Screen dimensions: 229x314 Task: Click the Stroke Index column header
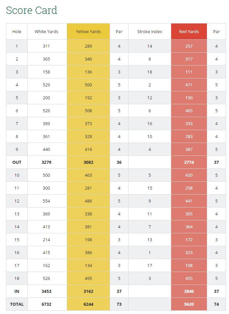[150, 32]
